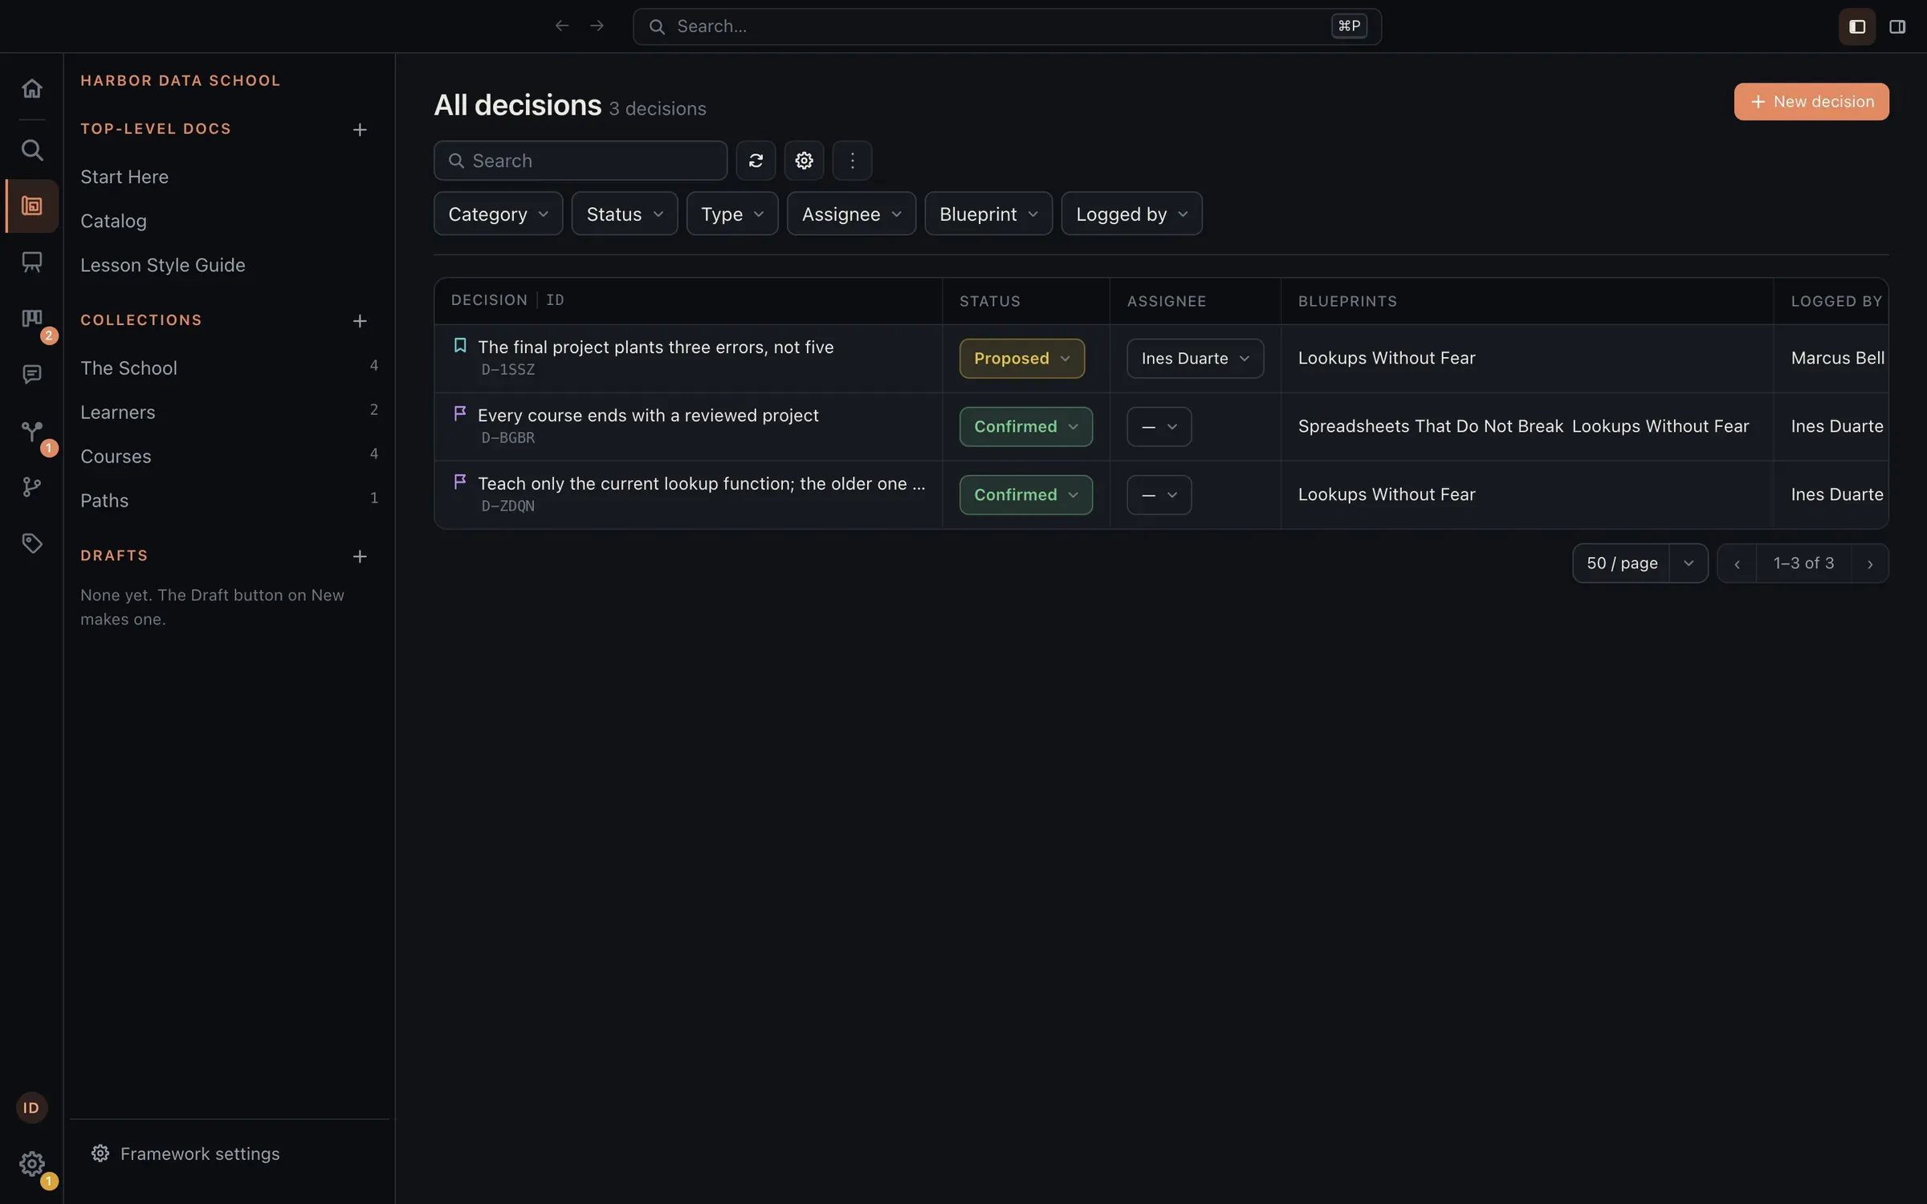Sort by the Decision column header
Image resolution: width=1927 pixels, height=1204 pixels.
point(489,300)
